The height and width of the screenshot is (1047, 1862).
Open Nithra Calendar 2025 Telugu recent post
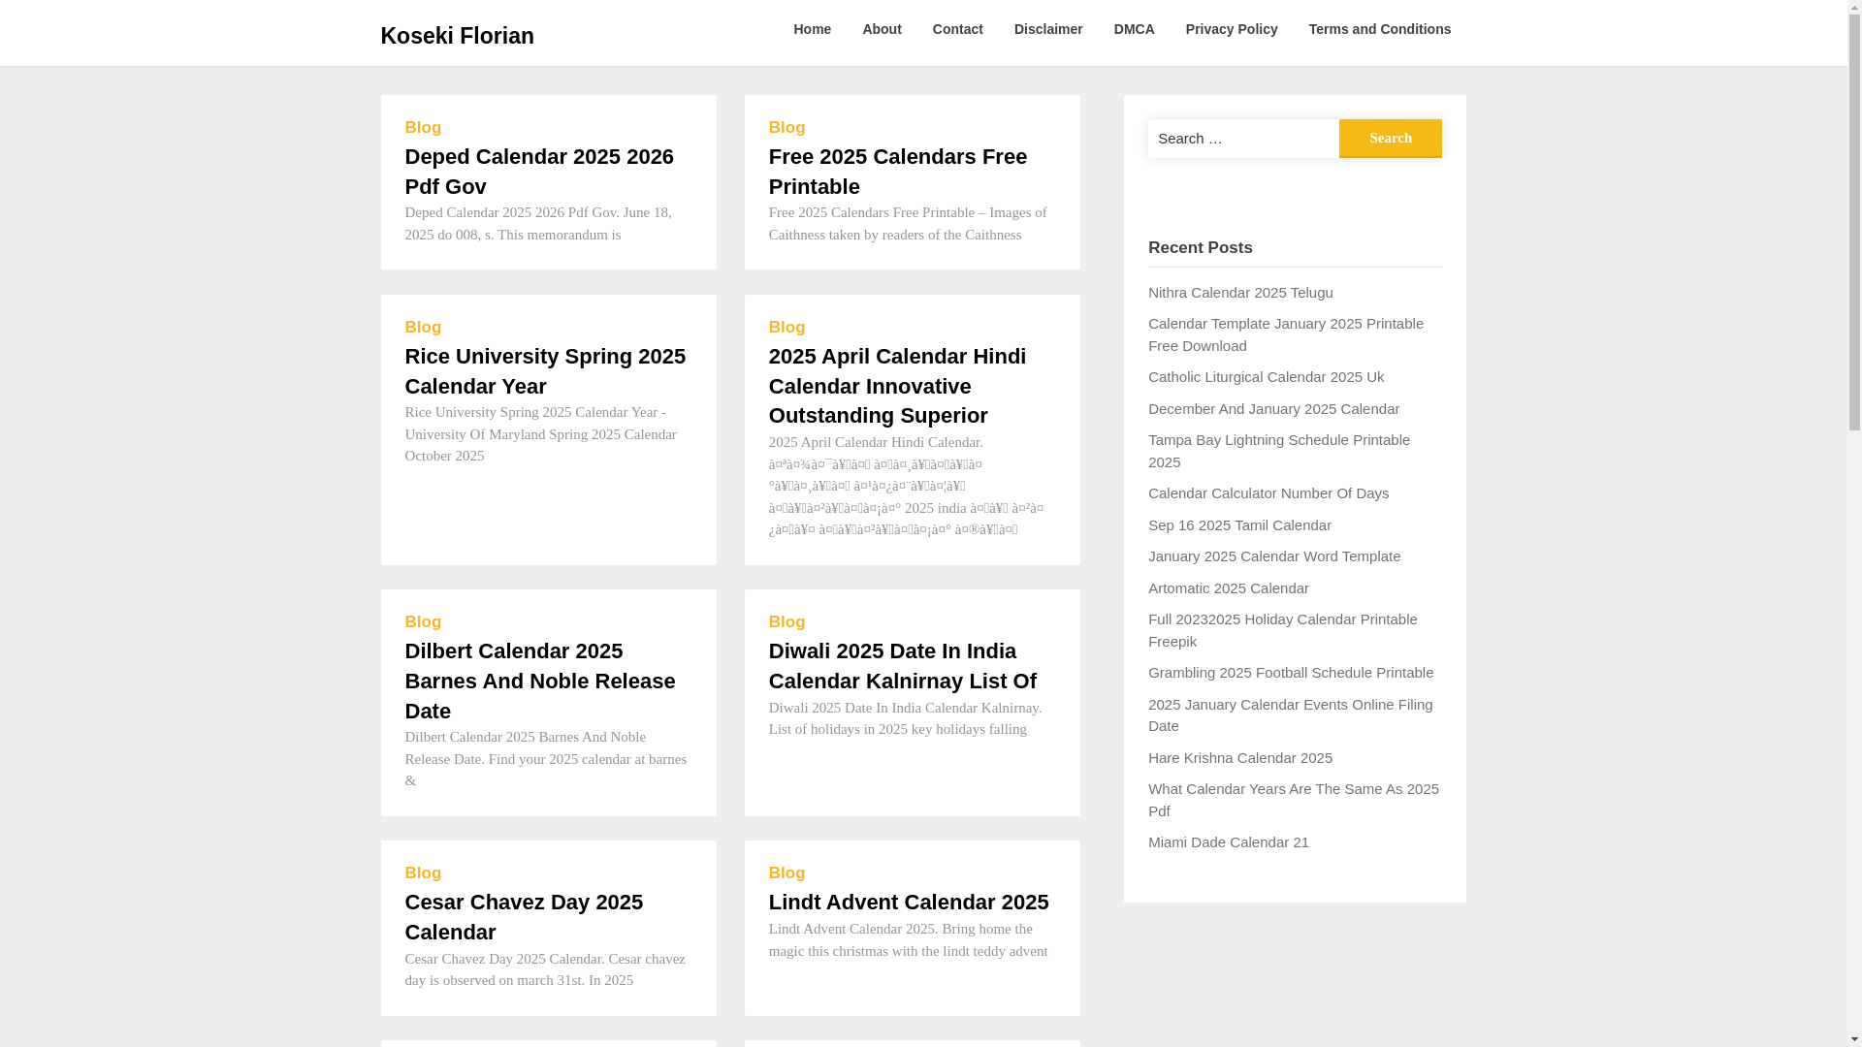pos(1239,293)
